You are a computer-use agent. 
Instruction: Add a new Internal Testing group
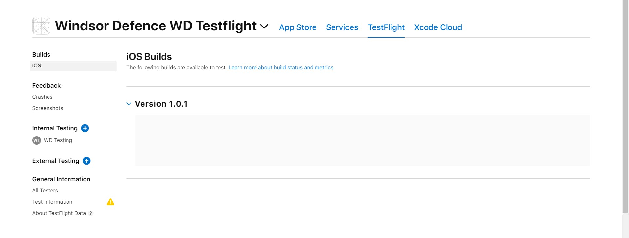[x=85, y=128]
